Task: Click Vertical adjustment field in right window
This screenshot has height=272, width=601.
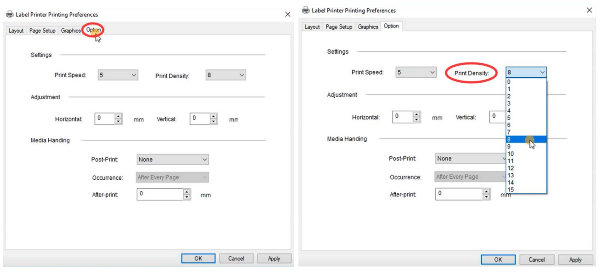Action: click(x=498, y=117)
